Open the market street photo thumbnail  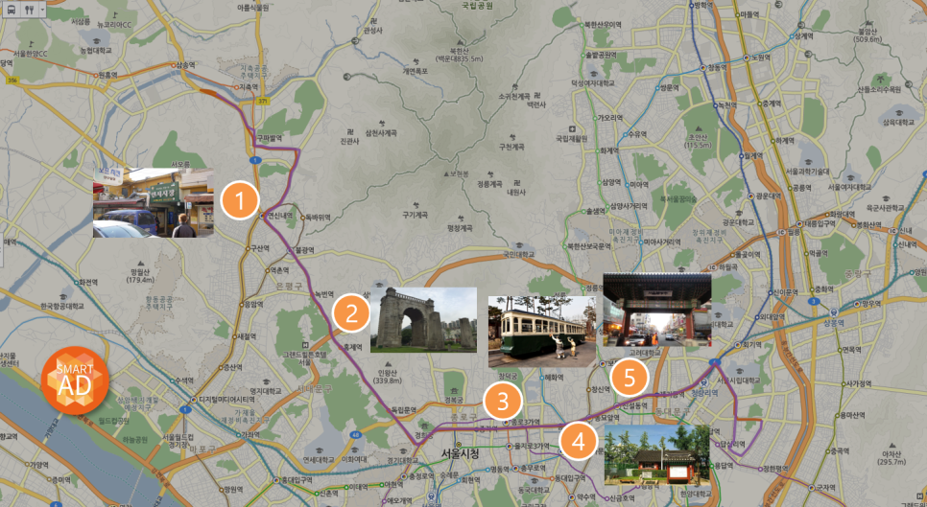[x=154, y=202]
